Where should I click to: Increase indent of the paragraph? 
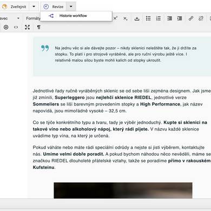pyautogui.click(x=180, y=18)
